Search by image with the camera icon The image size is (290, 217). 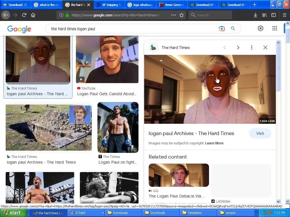221,29
